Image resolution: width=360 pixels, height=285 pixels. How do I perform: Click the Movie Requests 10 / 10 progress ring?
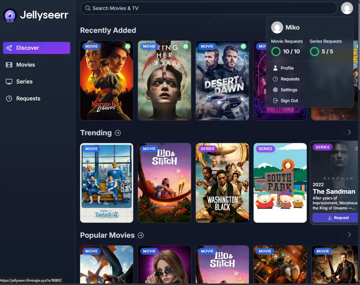(276, 52)
